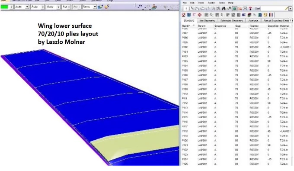The width and height of the screenshot is (294, 171).
Task: Select ply row P121
Action: [236, 145]
